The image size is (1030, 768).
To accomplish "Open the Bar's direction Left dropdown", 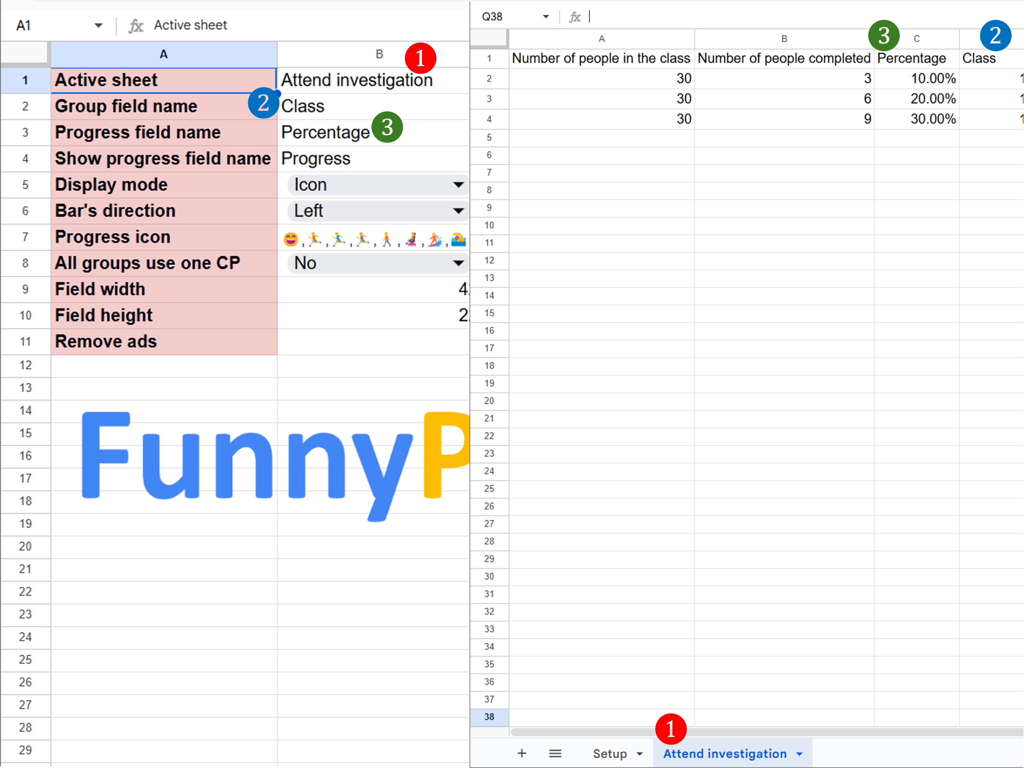I will (458, 211).
